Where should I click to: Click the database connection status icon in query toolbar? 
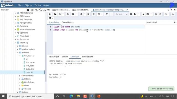tap(50, 14)
